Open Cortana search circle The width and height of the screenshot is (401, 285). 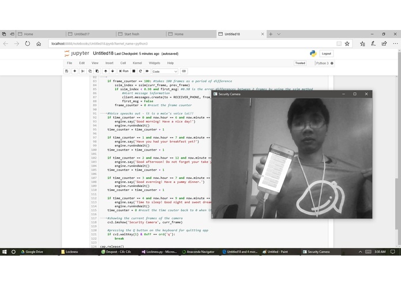pos(13,252)
